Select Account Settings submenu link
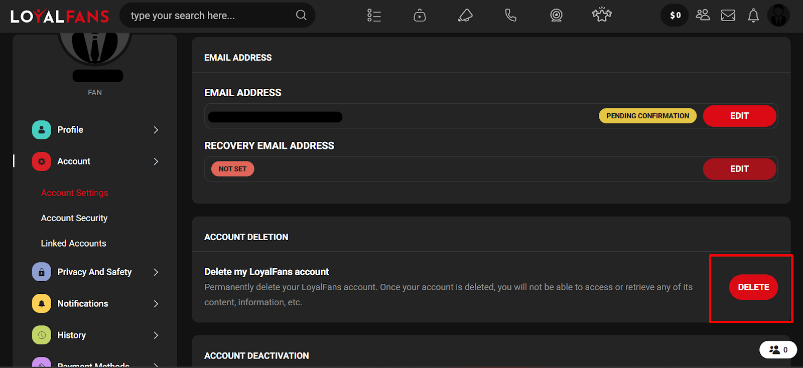Screen dimensions: 803x368 tap(75, 193)
